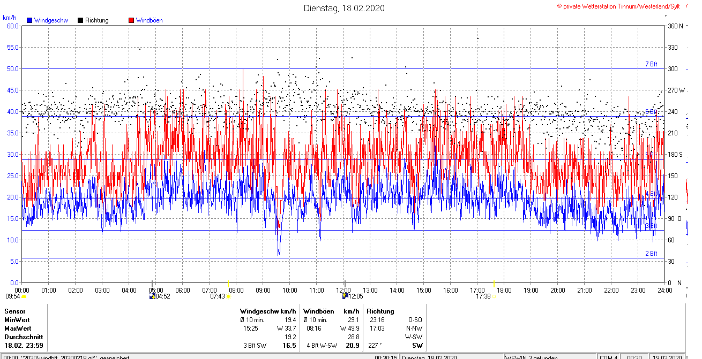Click the Dienstag, 18.02.2020 status bar entry
The height and width of the screenshot is (359, 702).
point(429,357)
